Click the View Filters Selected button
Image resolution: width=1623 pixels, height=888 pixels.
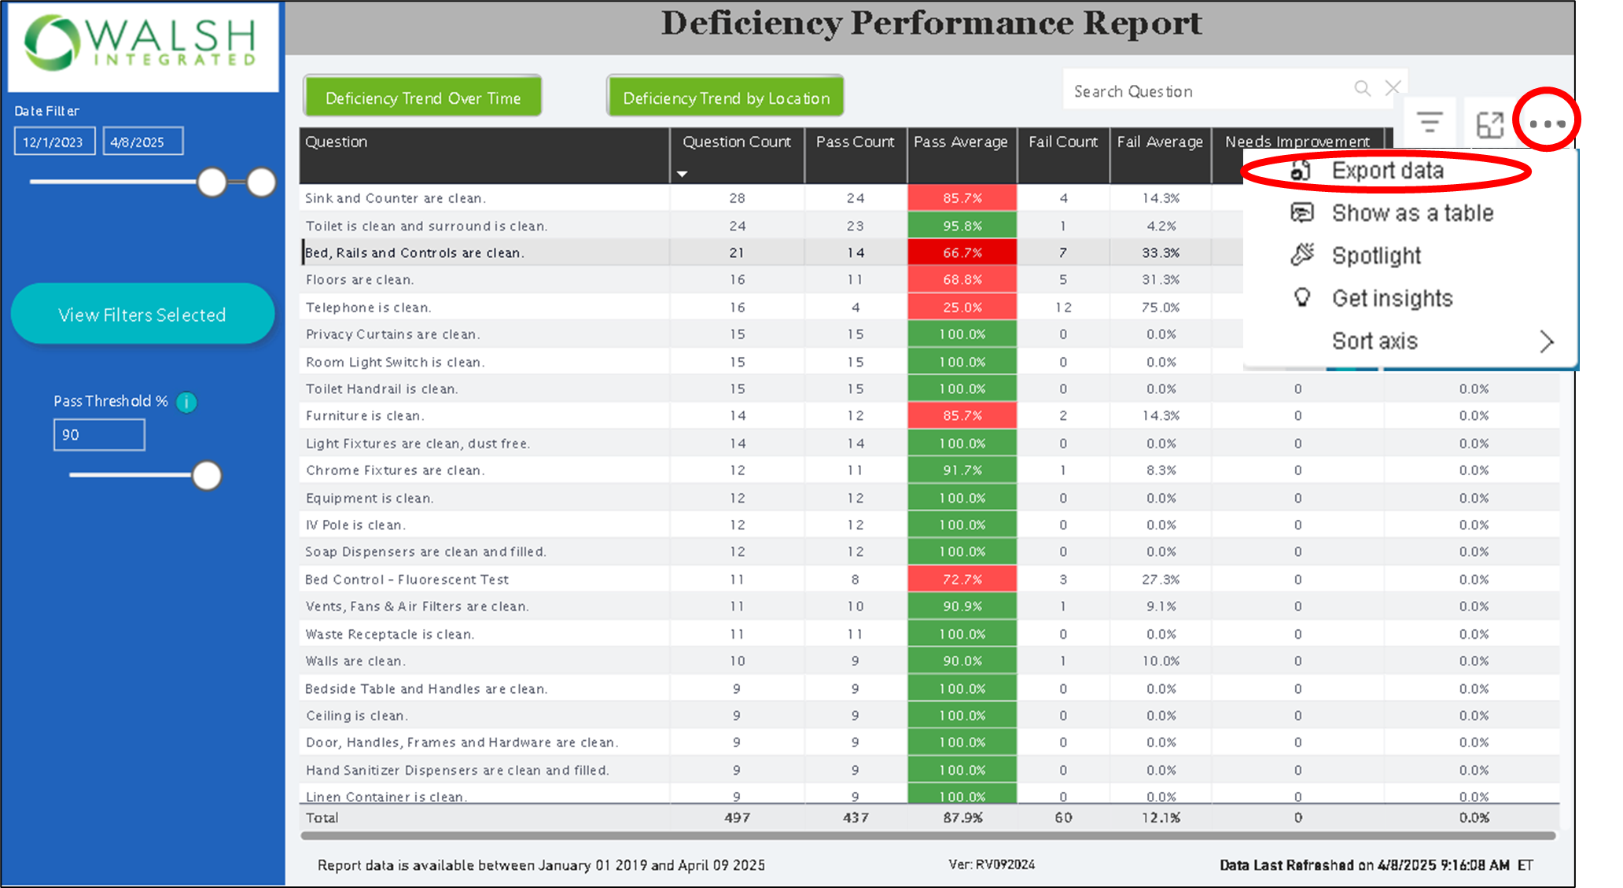click(x=142, y=315)
